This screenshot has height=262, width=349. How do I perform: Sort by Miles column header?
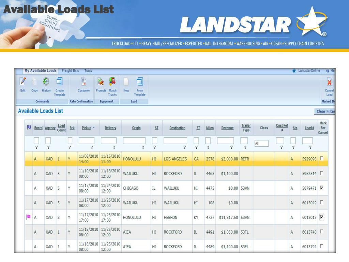(x=210, y=128)
